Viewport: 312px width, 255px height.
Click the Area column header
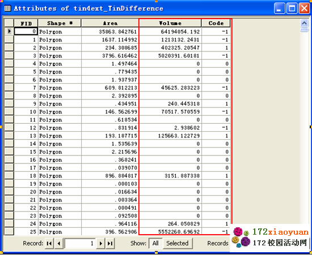click(x=110, y=23)
